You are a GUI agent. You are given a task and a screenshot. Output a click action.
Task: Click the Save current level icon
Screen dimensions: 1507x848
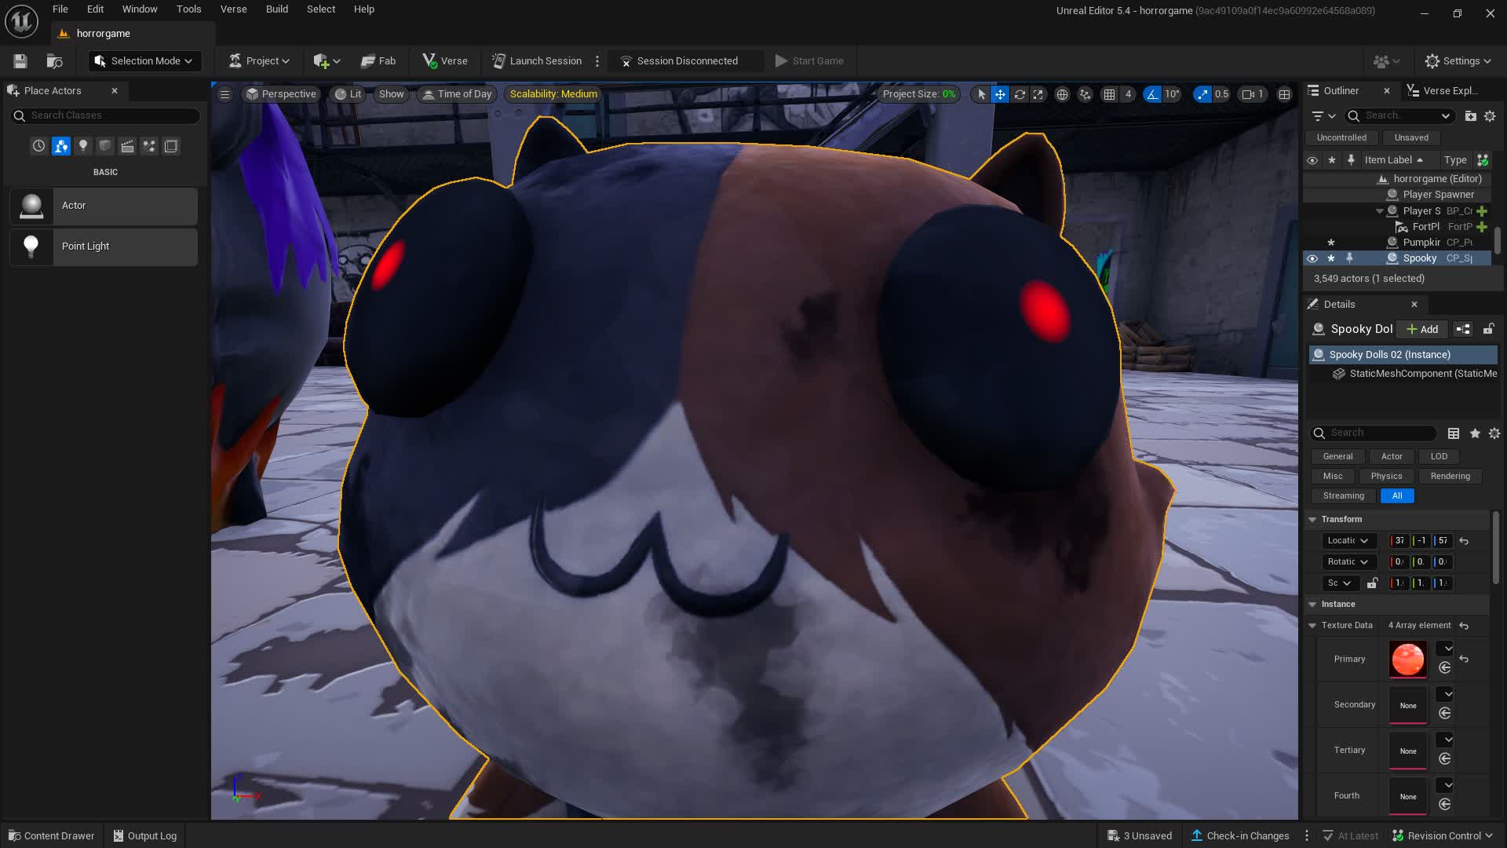pyautogui.click(x=20, y=61)
